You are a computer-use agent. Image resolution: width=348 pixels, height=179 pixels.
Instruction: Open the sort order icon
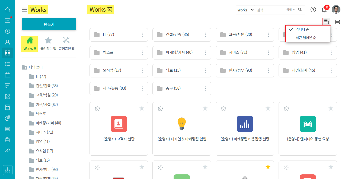327,22
